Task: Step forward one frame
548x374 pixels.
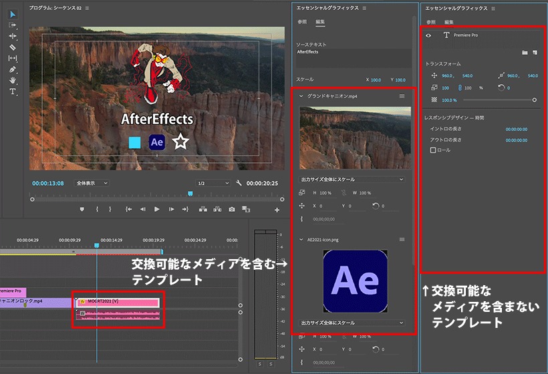Action: click(x=171, y=209)
